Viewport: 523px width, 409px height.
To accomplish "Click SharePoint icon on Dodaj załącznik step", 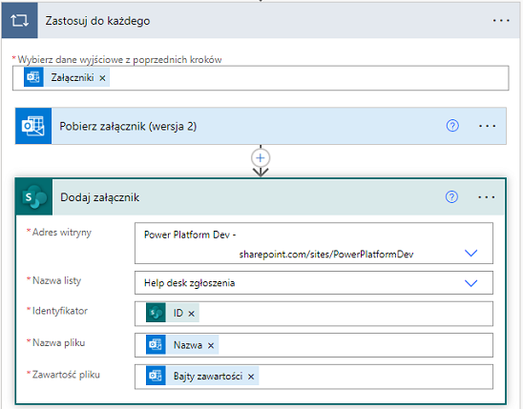I will coord(34,197).
